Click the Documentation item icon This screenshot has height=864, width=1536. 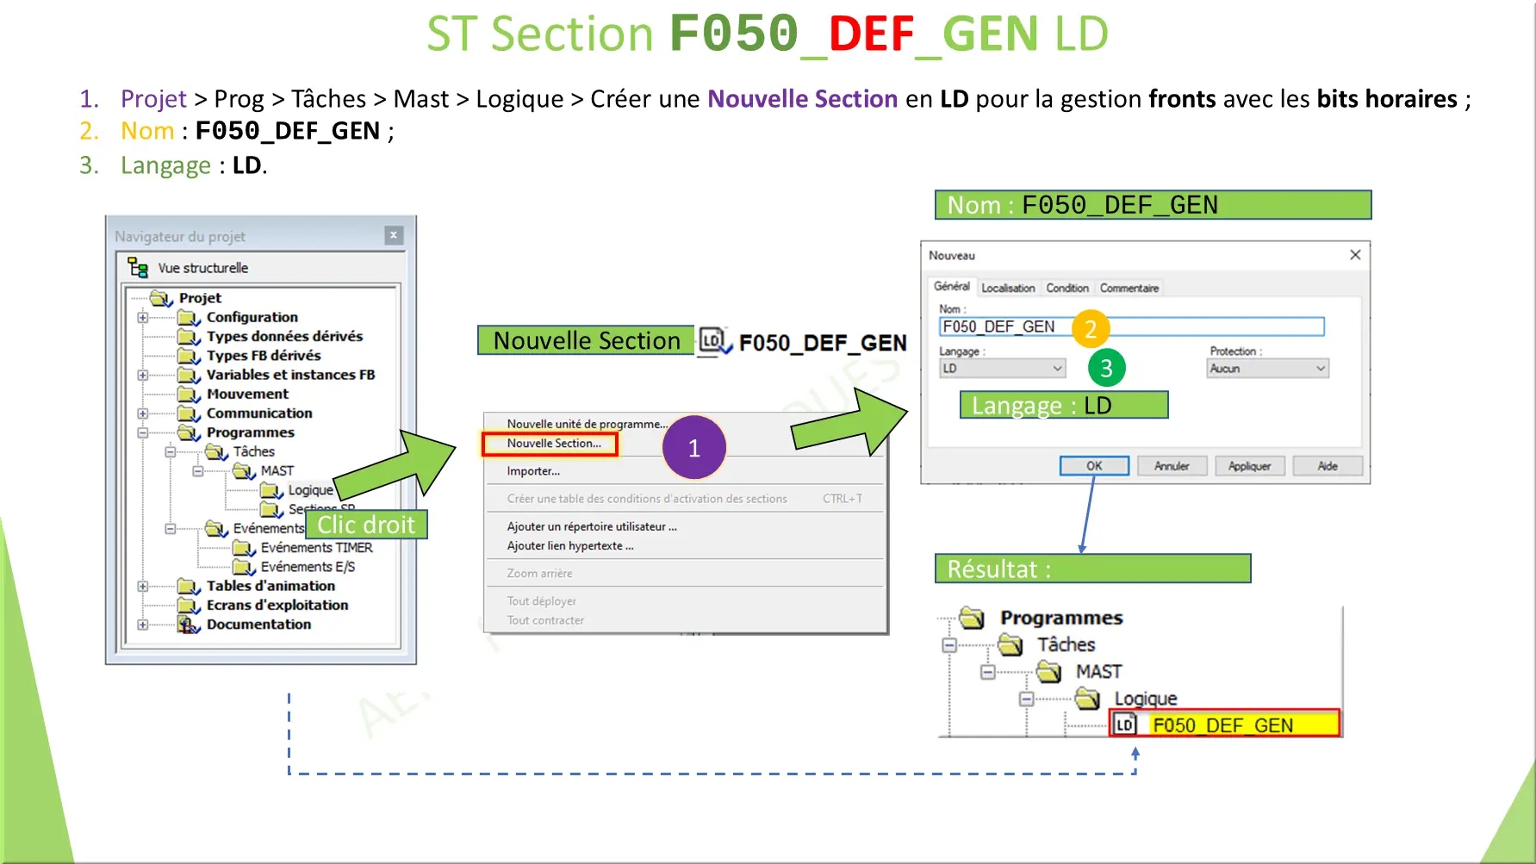click(189, 624)
